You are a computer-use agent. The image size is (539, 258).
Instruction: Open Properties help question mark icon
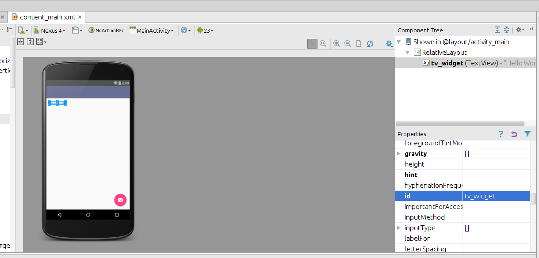(501, 134)
